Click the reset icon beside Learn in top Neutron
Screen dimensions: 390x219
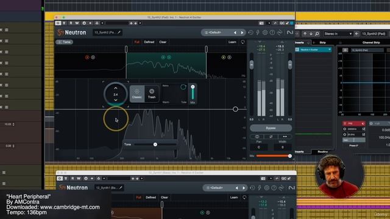(243, 42)
